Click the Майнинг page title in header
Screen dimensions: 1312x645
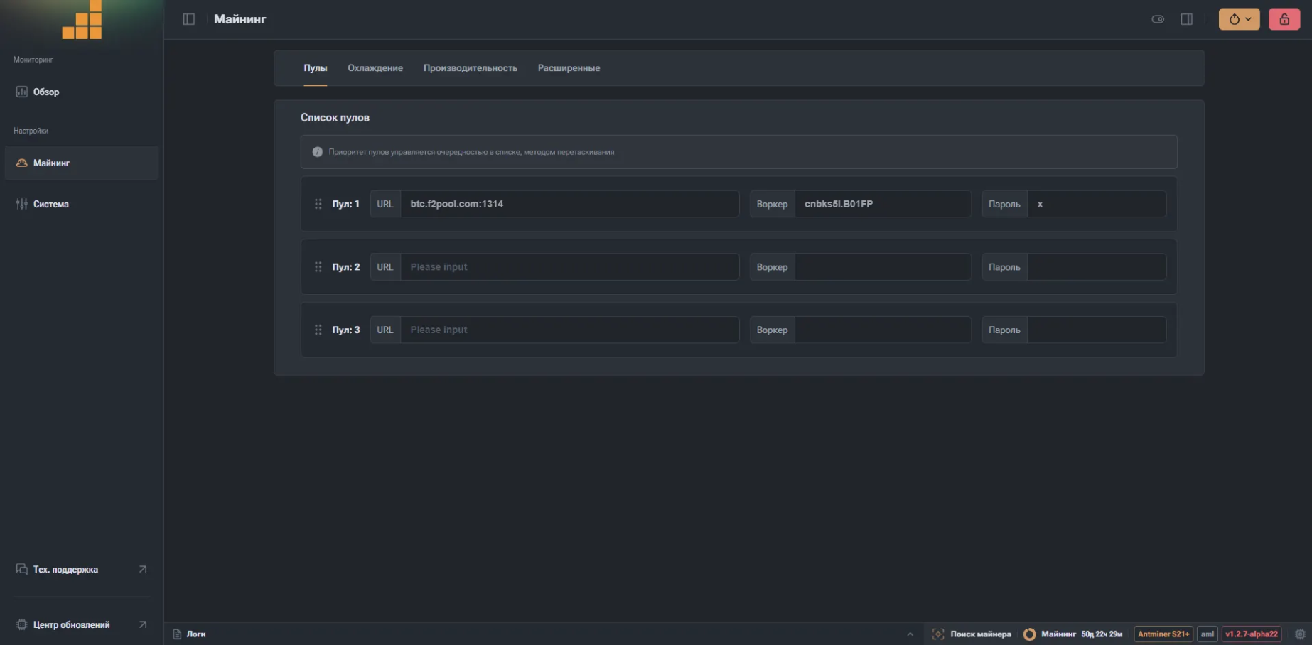click(x=240, y=19)
